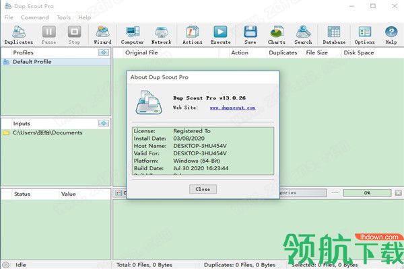Viewport: 404px width, 269px height.
Task: Click the Execute toolbar icon
Action: 221,35
